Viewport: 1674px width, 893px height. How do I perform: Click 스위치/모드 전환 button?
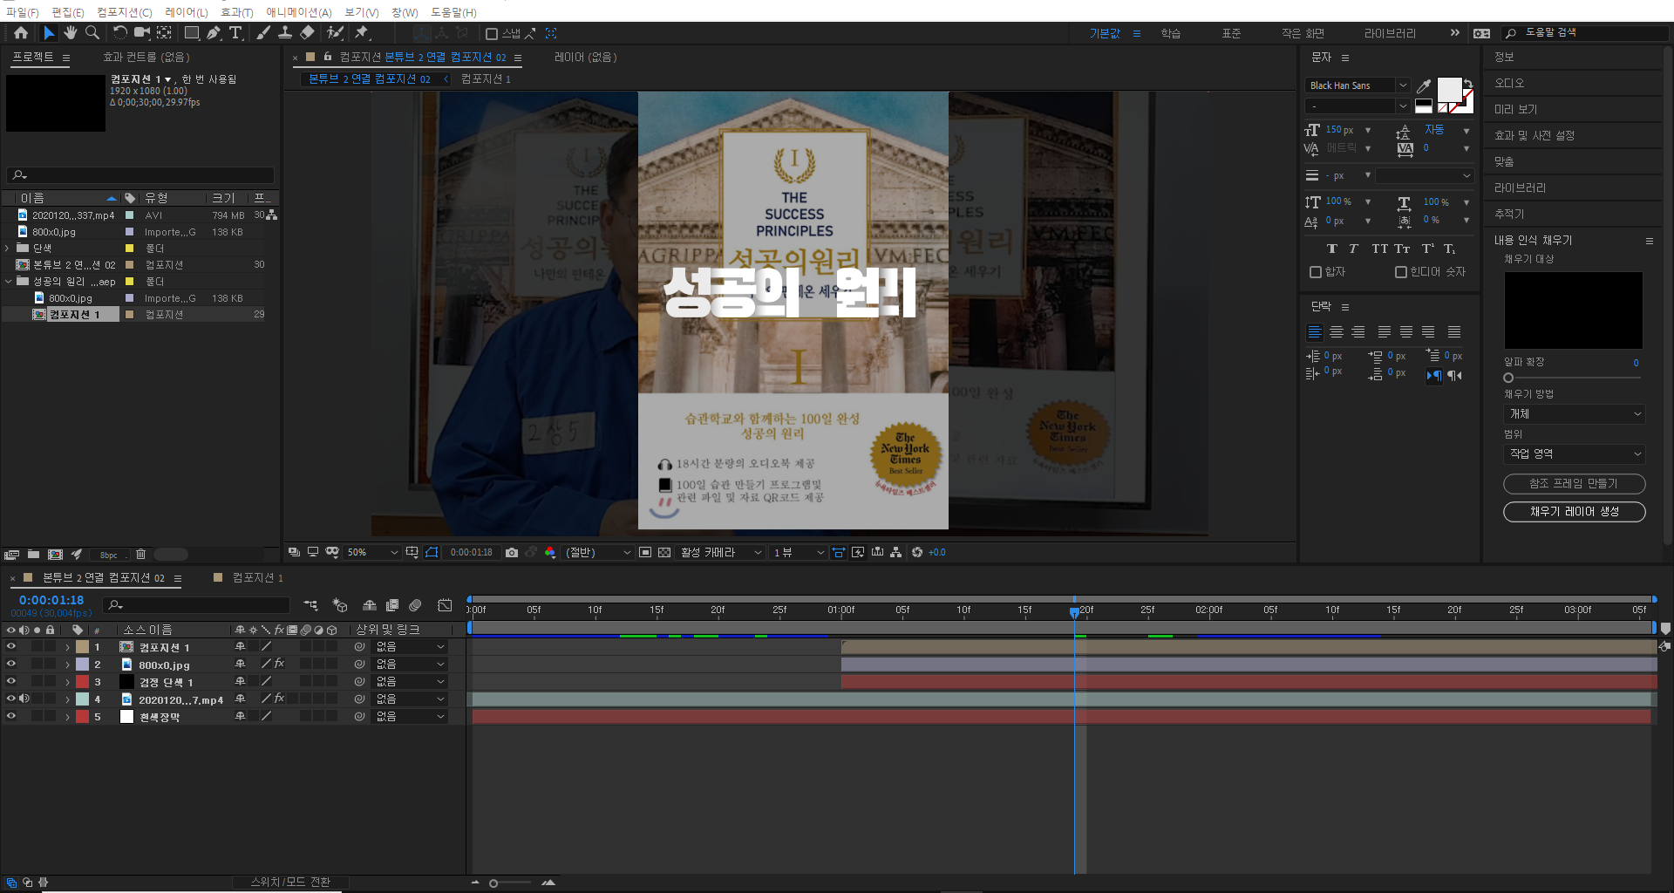click(290, 883)
